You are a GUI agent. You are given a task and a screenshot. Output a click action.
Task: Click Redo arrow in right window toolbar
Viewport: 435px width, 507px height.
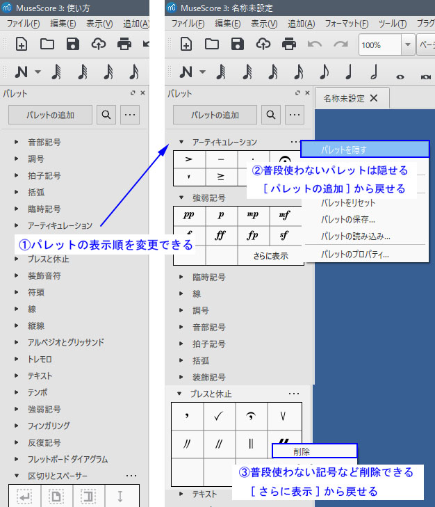point(340,44)
